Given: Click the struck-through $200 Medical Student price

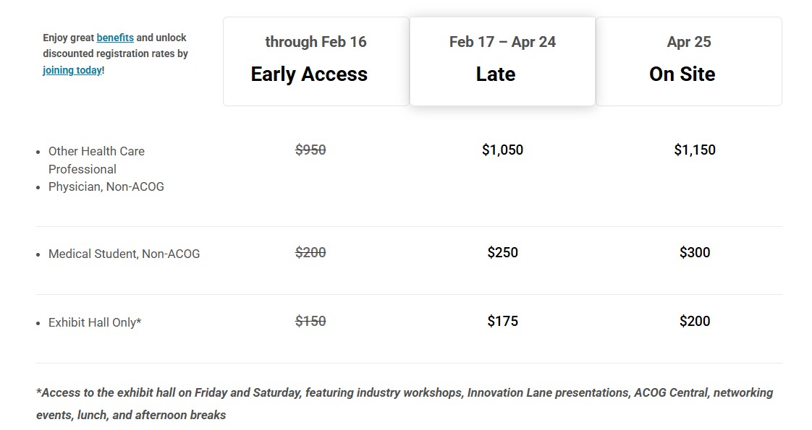Looking at the screenshot, I should (310, 252).
